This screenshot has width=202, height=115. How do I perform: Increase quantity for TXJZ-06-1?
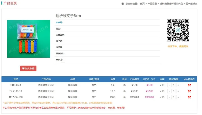[x=178, y=85]
